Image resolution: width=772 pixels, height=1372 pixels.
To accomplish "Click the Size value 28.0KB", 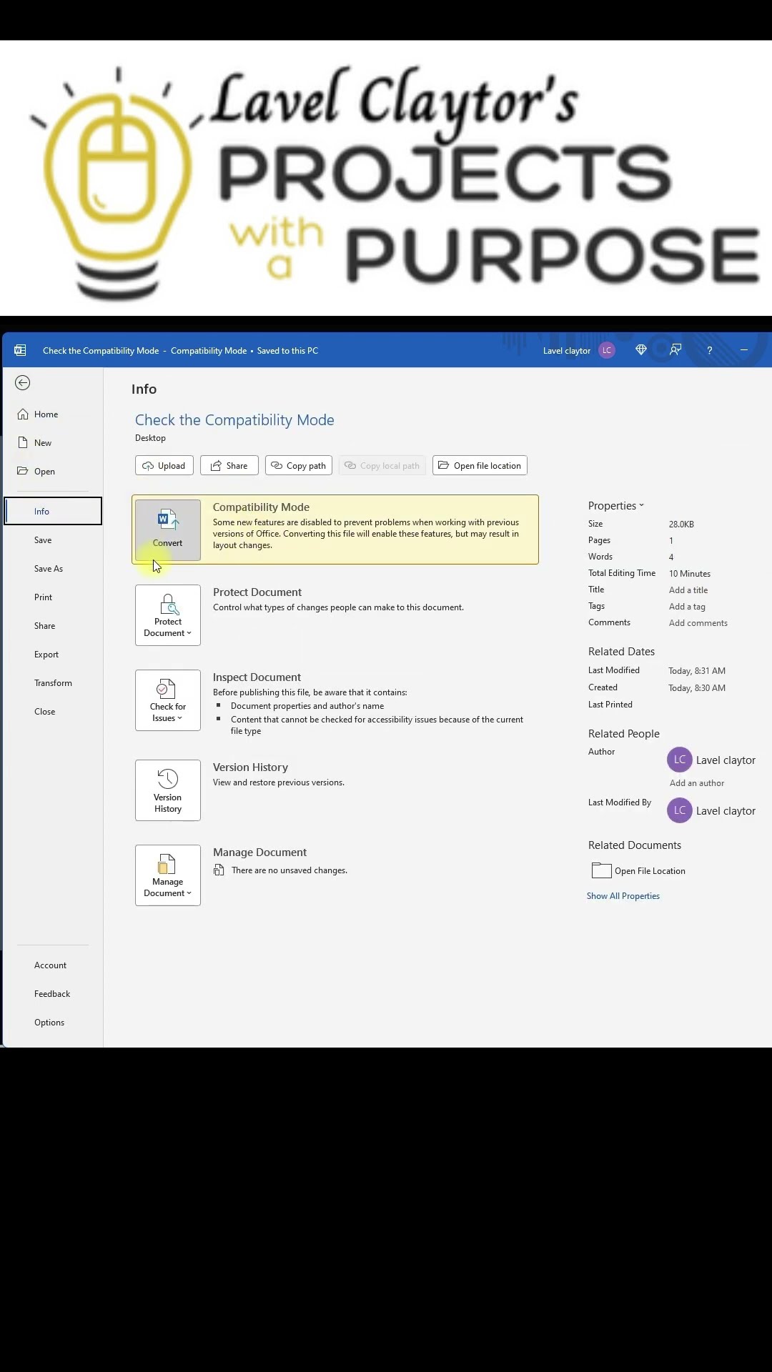I will [x=681, y=525].
